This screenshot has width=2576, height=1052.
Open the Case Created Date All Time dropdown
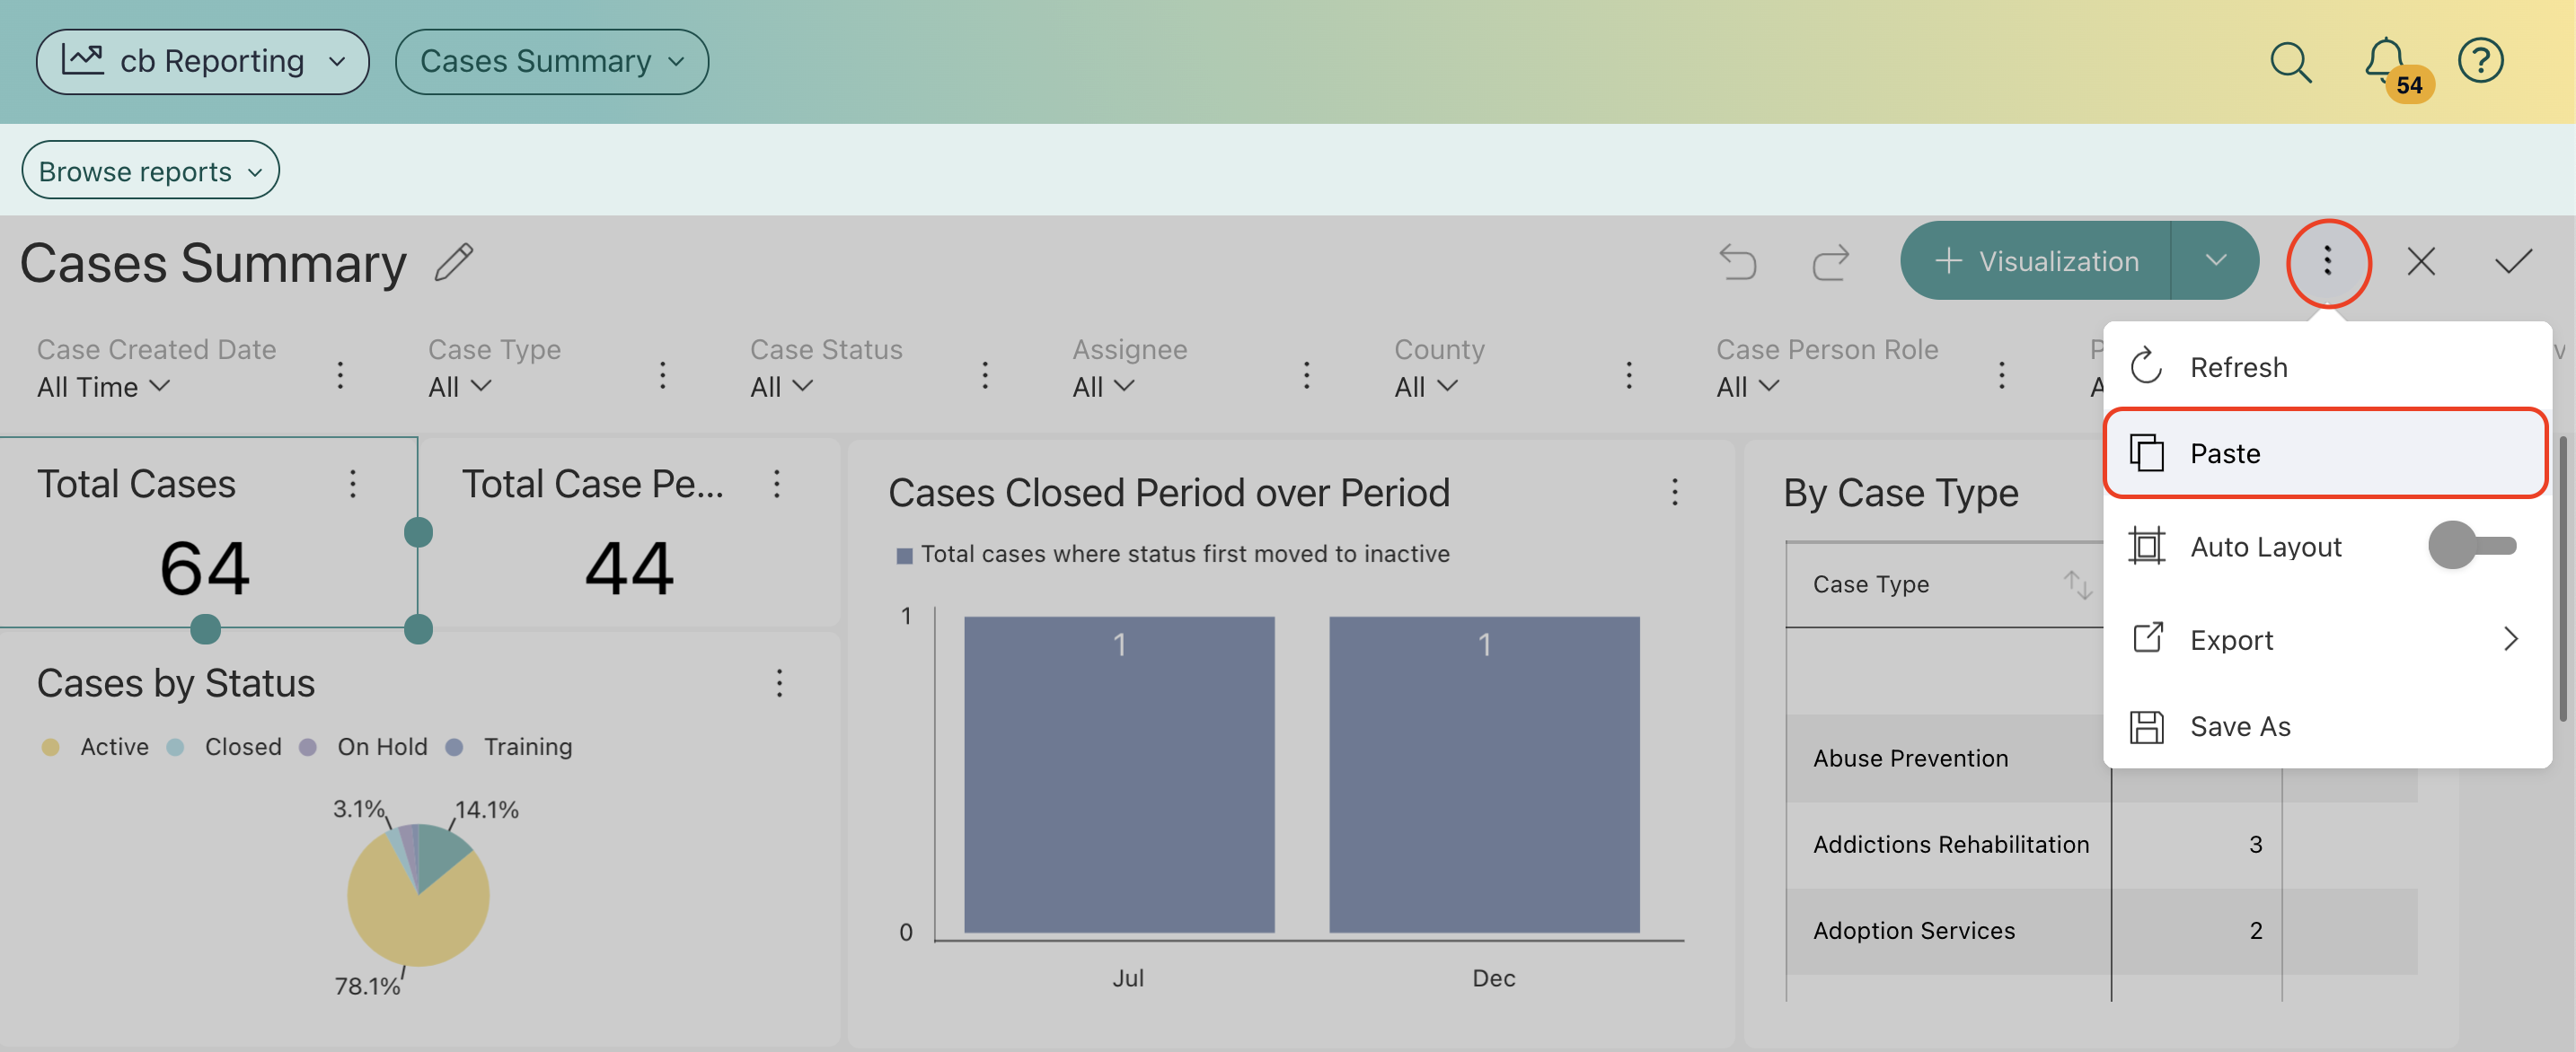(103, 387)
